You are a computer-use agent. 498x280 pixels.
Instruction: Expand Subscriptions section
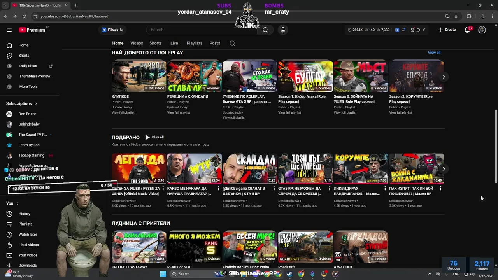[x=22, y=103]
